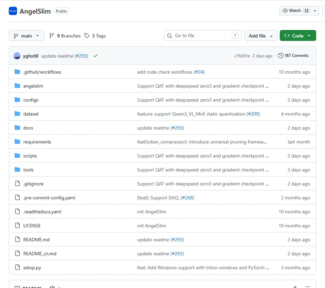Open commit hash c76d35e
325x288 pixels.
(242, 56)
